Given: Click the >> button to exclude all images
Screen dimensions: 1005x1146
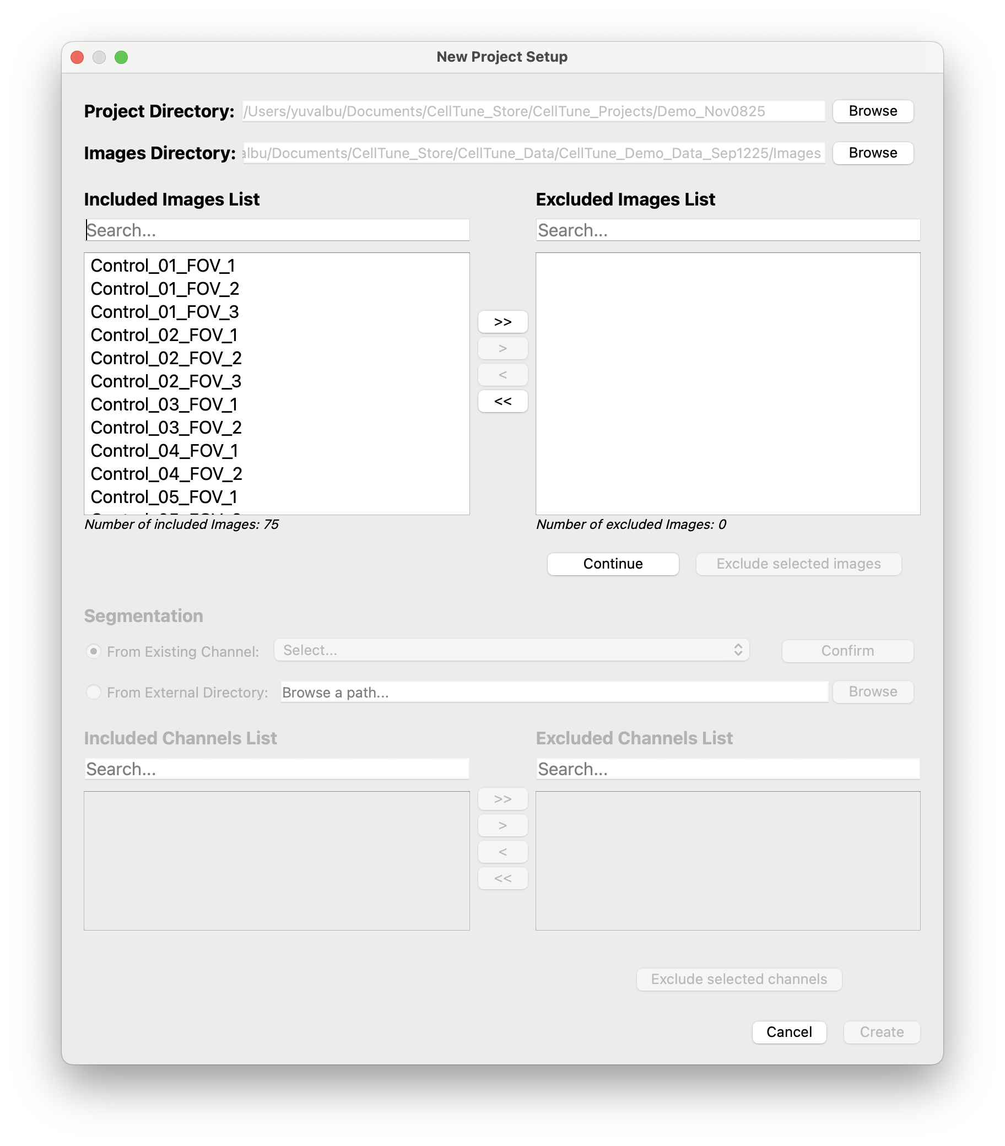Looking at the screenshot, I should [x=502, y=322].
